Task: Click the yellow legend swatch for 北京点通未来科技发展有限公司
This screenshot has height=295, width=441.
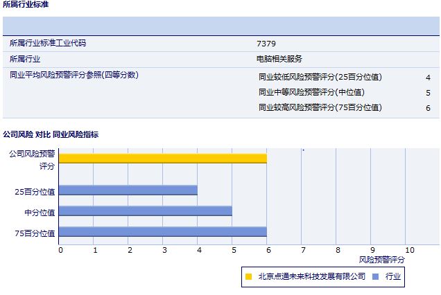Action: (248, 276)
